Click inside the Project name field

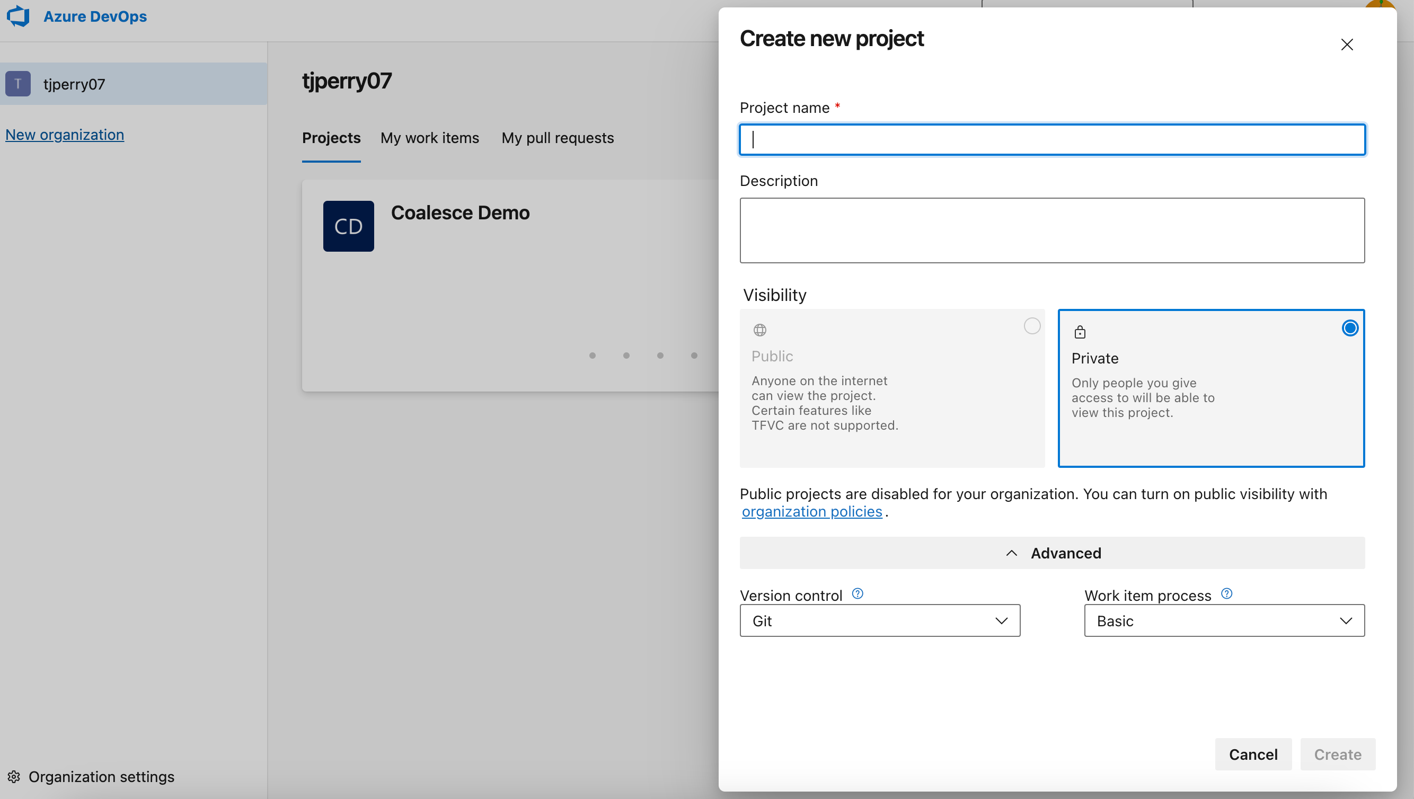(1051, 139)
